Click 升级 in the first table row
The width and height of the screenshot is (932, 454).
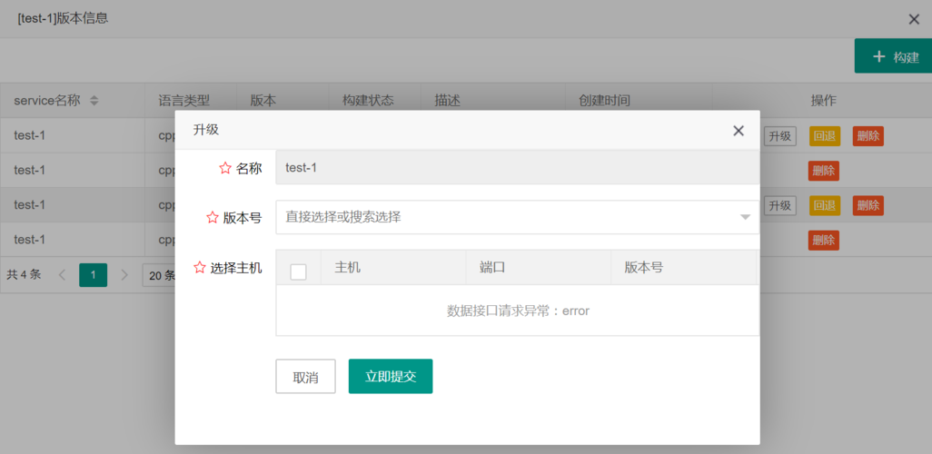(779, 136)
